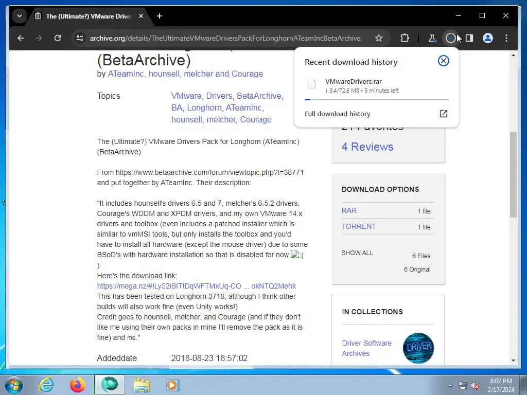The height and width of the screenshot is (395, 527).
Task: Click VMwareDrivers.rar download entry
Action: pyautogui.click(x=376, y=86)
